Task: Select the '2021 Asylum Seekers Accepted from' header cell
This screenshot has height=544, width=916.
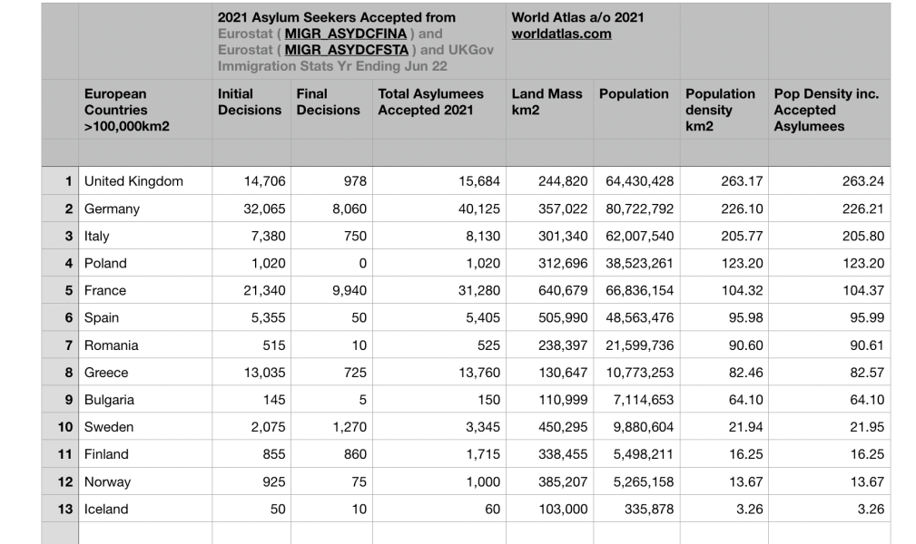Action: tap(360, 42)
